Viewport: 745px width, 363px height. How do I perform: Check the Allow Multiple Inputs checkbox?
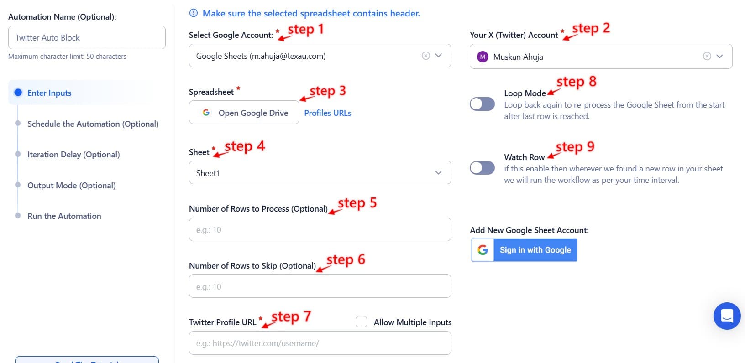point(361,322)
